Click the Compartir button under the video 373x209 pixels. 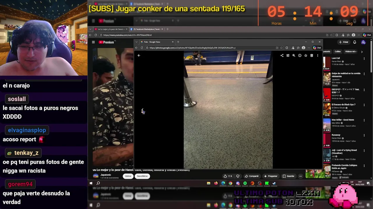pos(252,176)
